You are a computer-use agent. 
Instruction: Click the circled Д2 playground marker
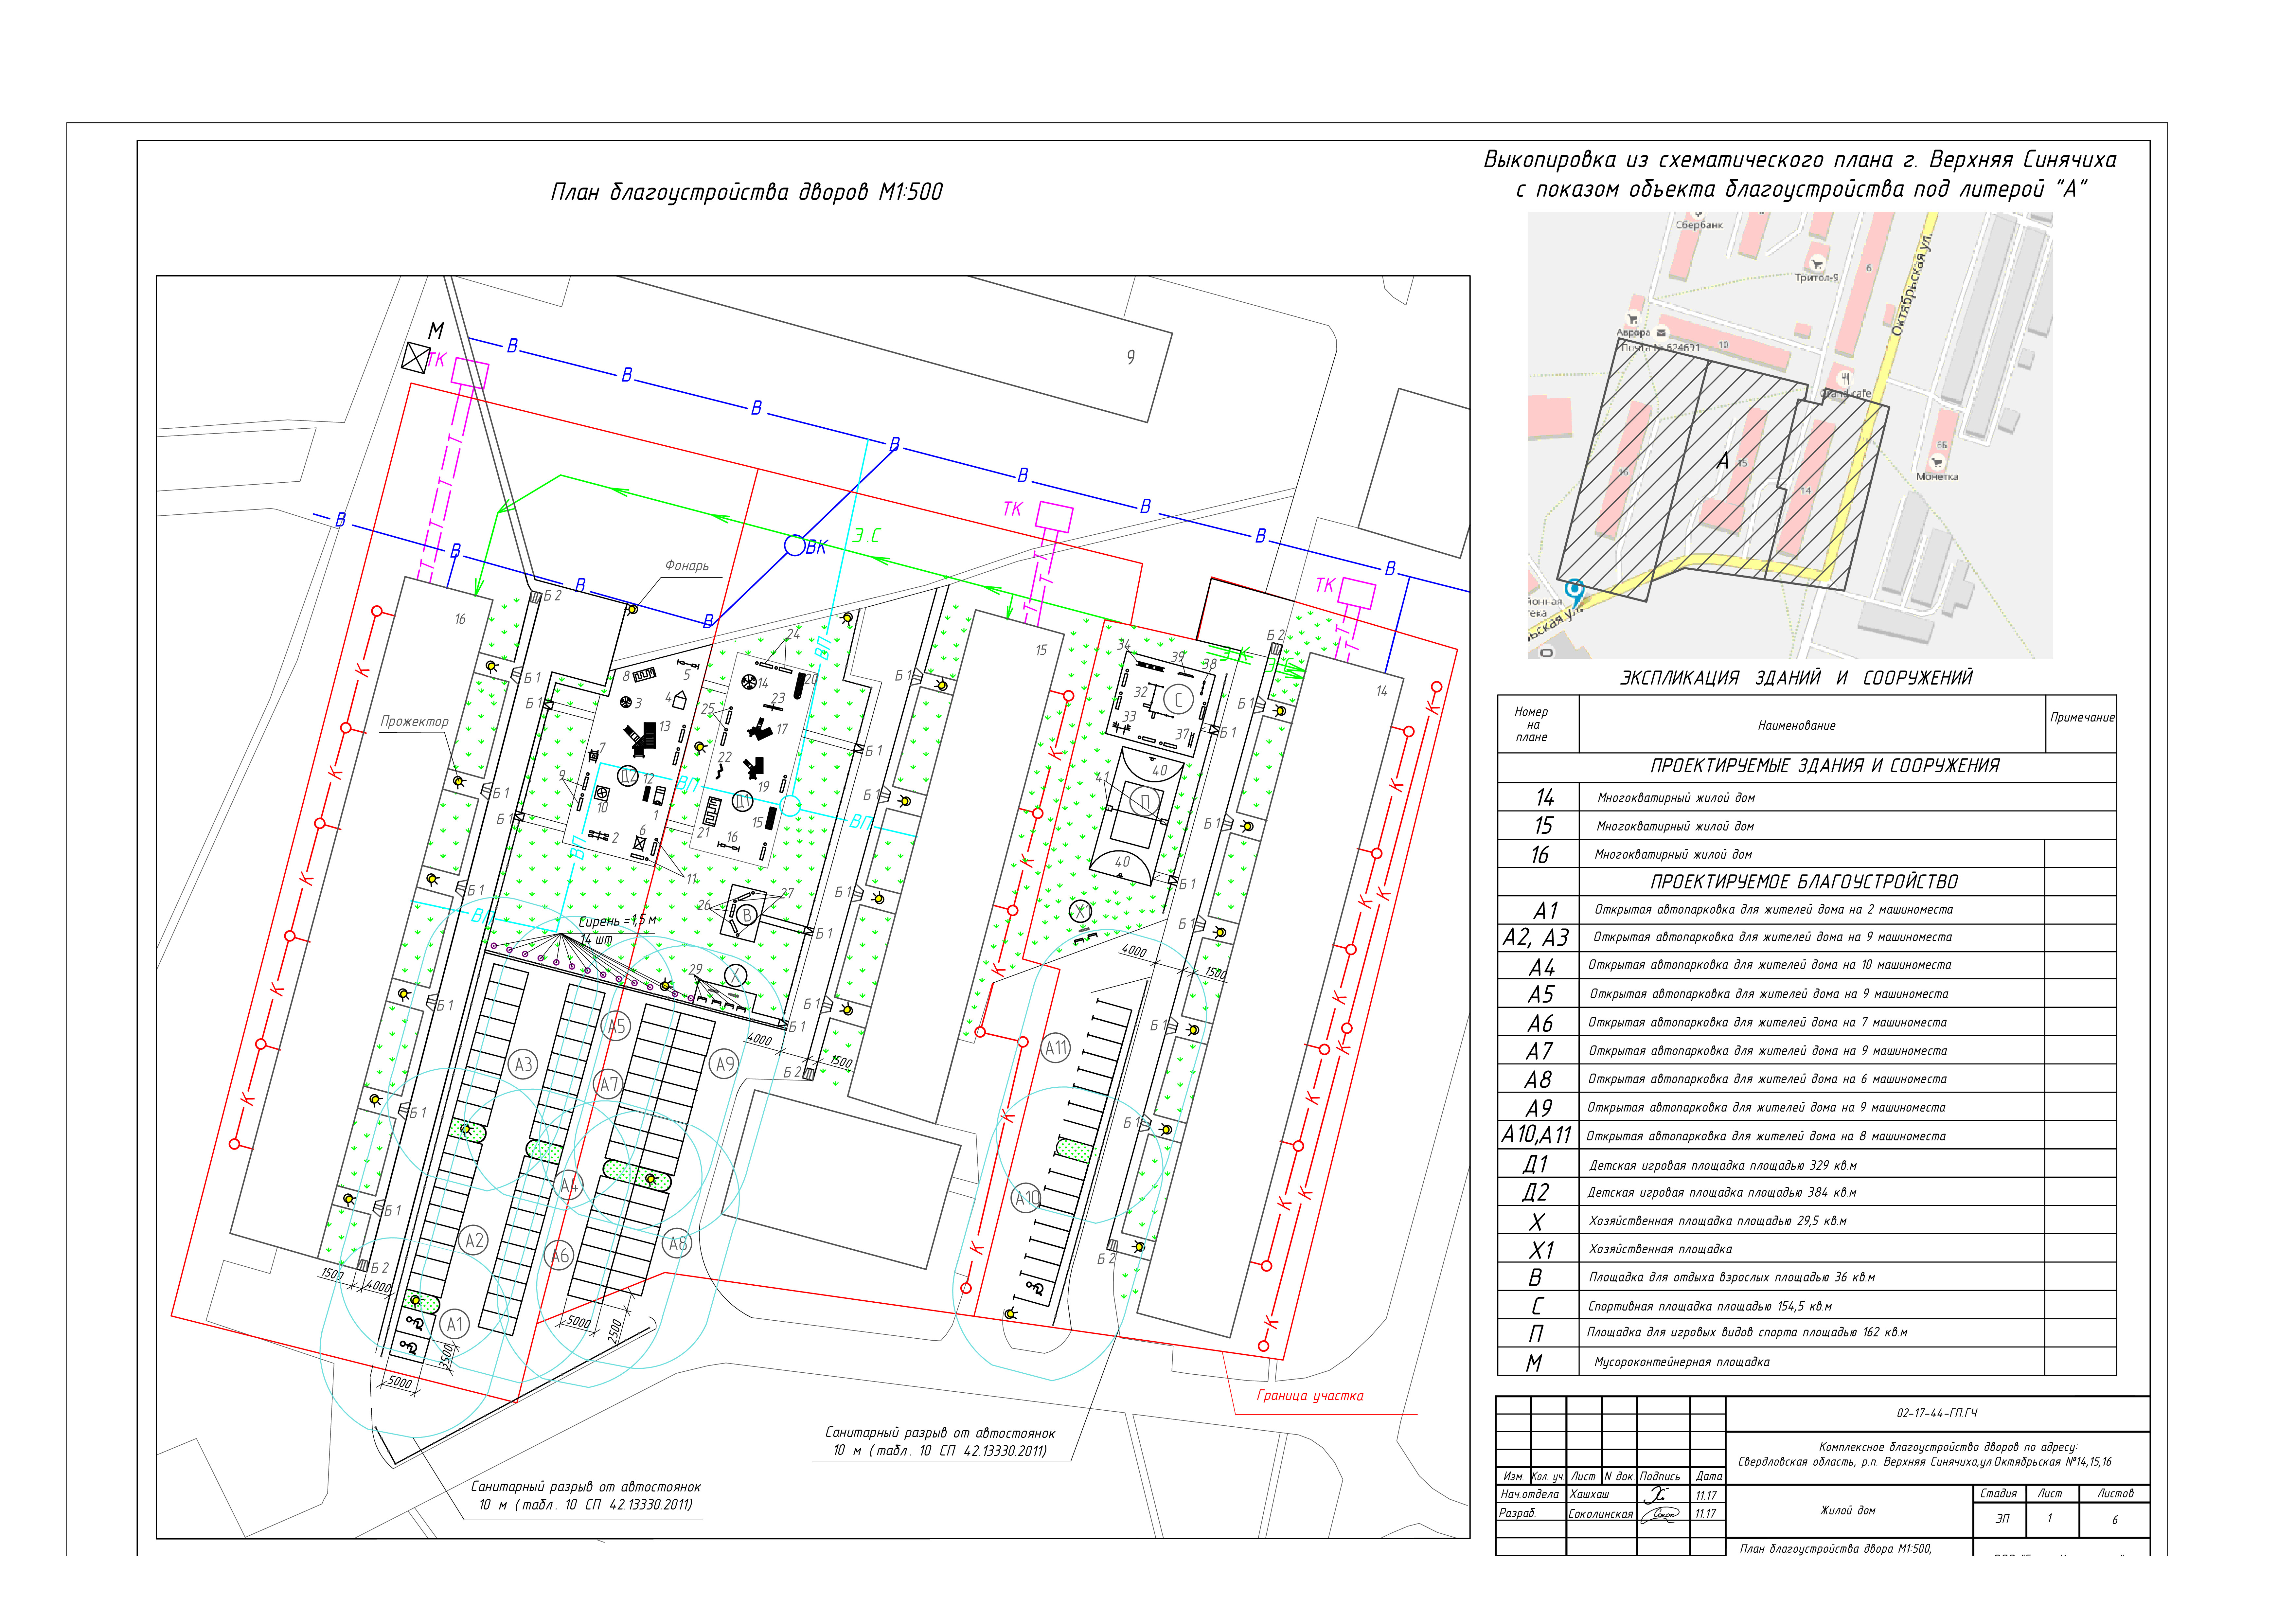click(628, 776)
